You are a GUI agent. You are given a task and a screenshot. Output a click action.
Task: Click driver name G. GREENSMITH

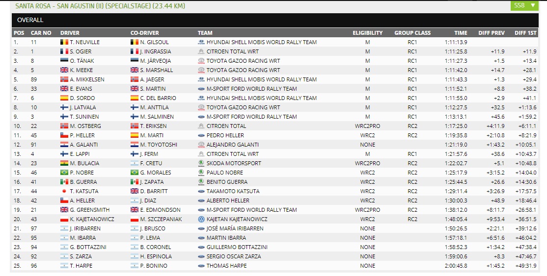[x=90, y=210]
